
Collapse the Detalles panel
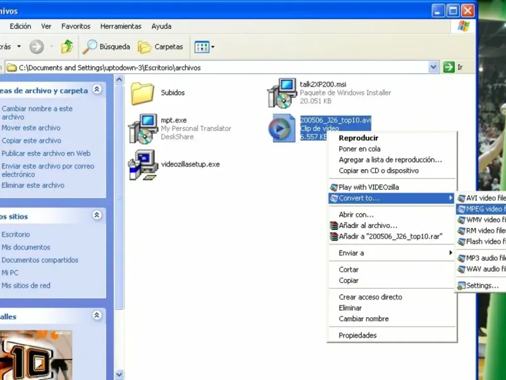tap(97, 315)
